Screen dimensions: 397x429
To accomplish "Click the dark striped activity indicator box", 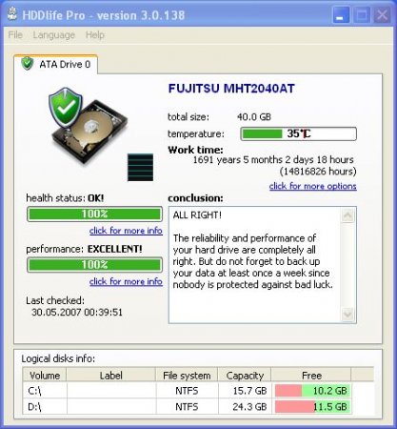I will [x=140, y=167].
